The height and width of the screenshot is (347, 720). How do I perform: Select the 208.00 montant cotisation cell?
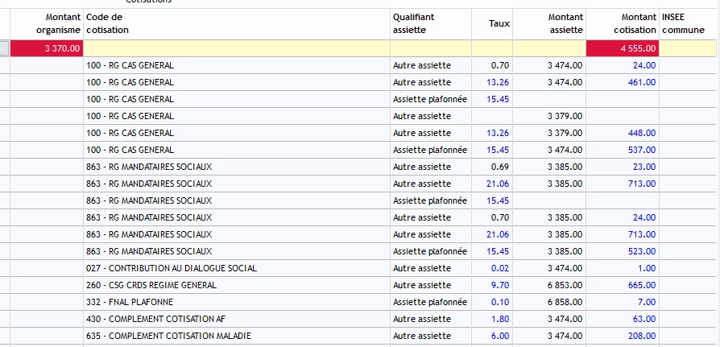641,336
